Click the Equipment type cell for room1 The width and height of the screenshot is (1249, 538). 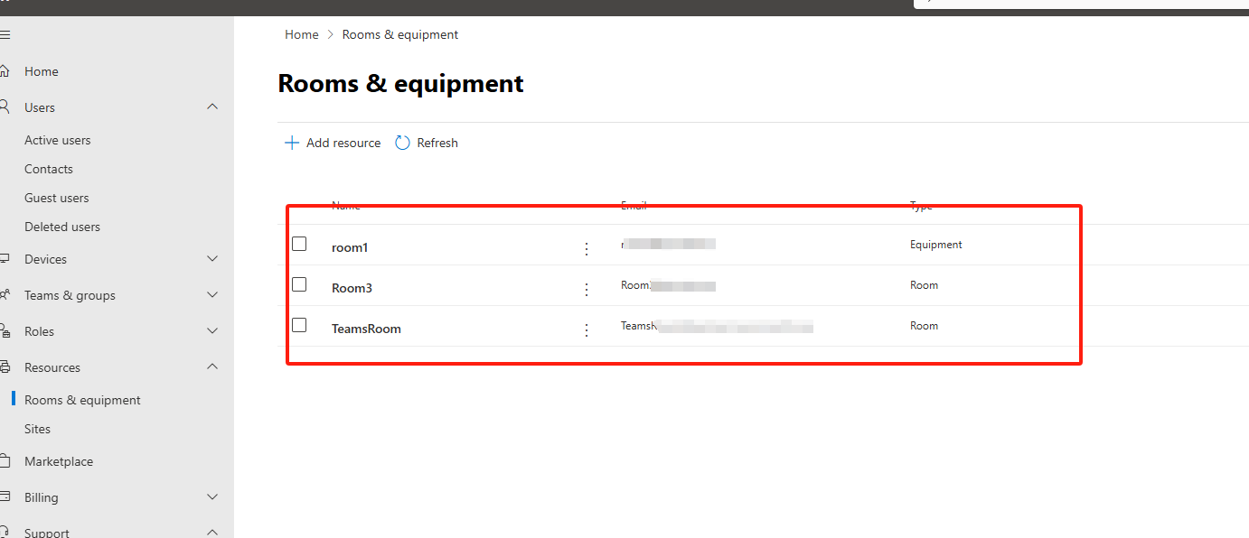[936, 245]
